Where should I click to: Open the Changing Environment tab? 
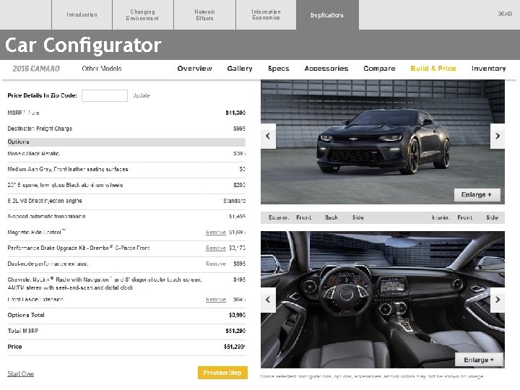[142, 15]
